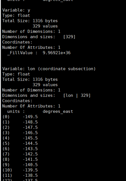Click the _FillValue 9.96921e+36 value
The image size is (126, 181).
click(x=57, y=53)
